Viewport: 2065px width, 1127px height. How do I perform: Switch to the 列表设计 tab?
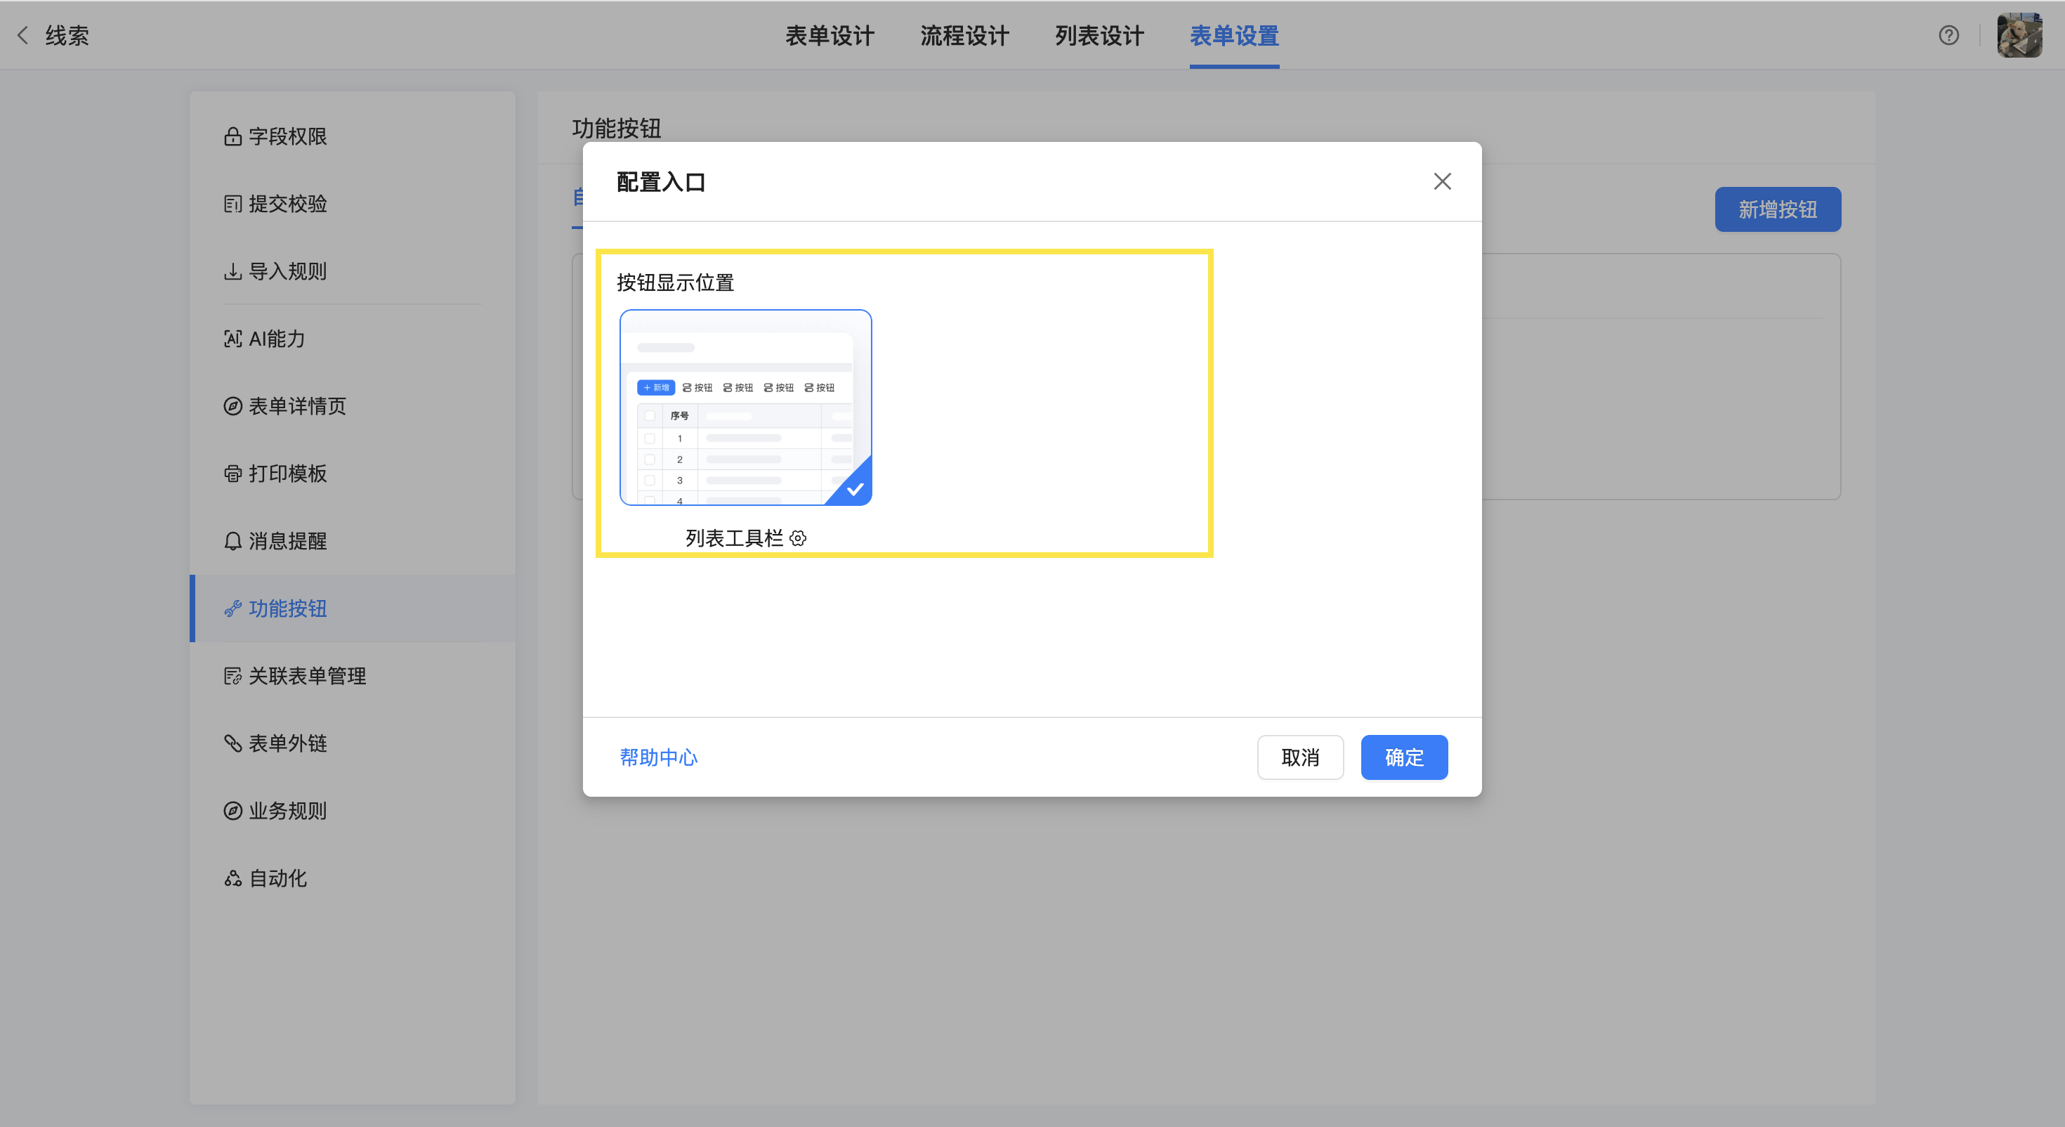click(1099, 35)
